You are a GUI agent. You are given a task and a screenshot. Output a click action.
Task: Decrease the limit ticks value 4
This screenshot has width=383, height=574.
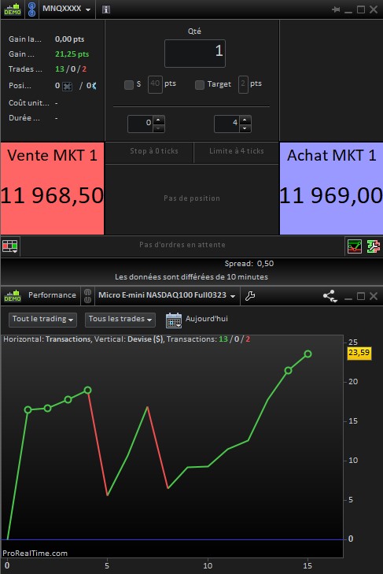245,128
